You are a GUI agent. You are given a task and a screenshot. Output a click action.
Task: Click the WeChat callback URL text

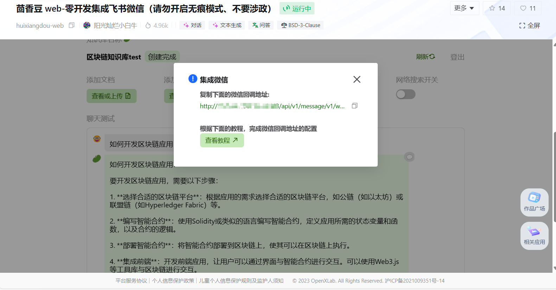272,106
